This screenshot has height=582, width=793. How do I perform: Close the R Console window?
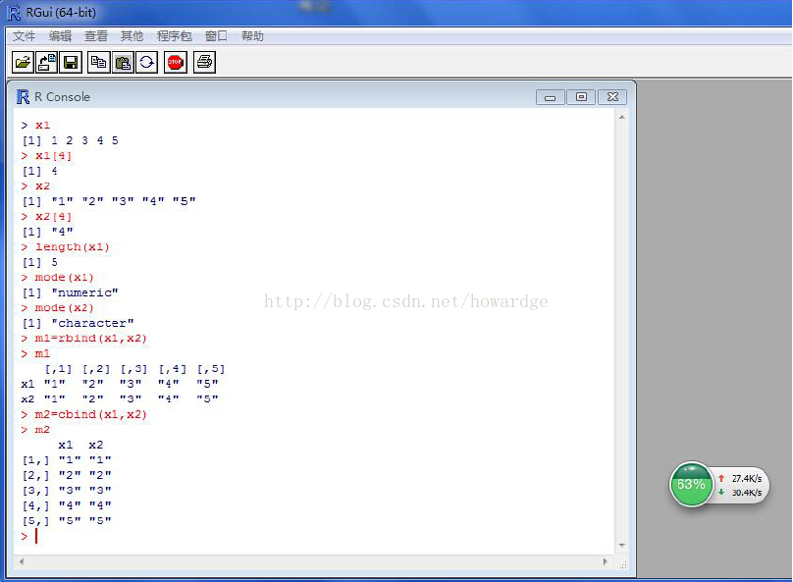pyautogui.click(x=612, y=97)
